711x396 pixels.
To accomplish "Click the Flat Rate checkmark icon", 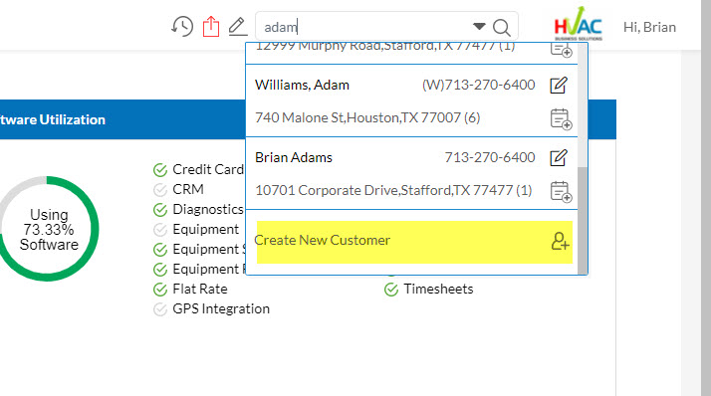I will coord(160,290).
